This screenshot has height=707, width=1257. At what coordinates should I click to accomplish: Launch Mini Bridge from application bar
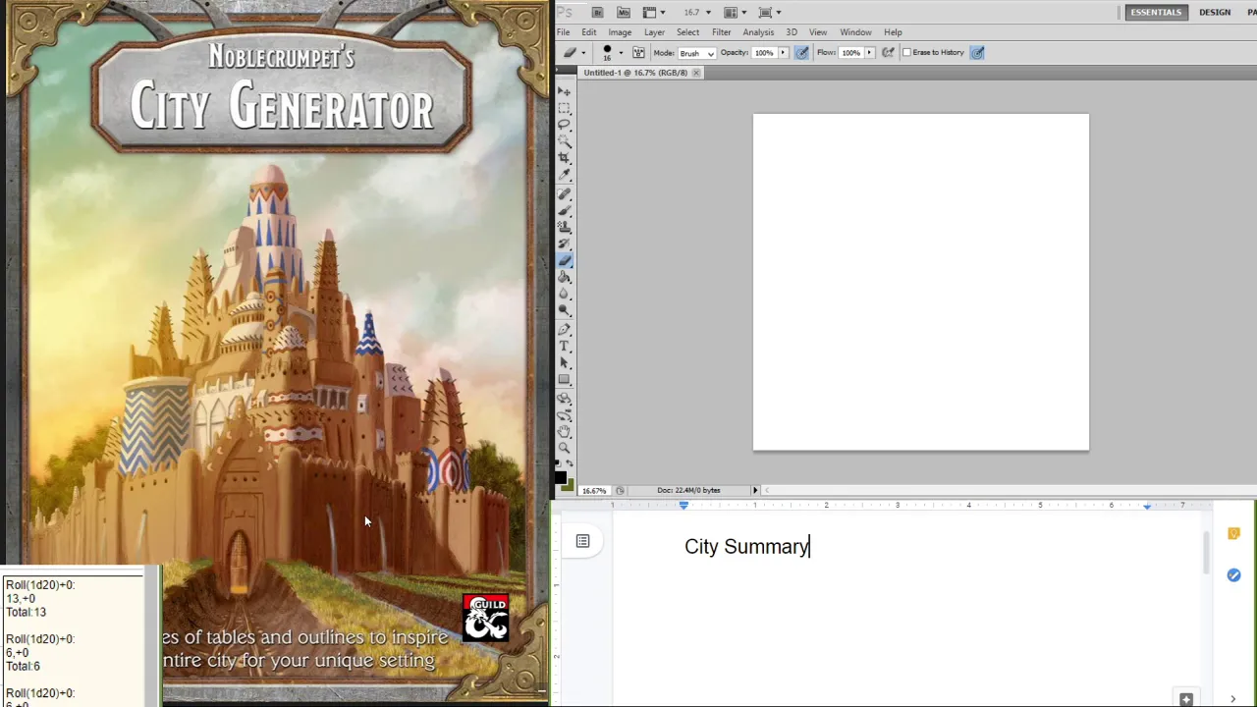(624, 12)
